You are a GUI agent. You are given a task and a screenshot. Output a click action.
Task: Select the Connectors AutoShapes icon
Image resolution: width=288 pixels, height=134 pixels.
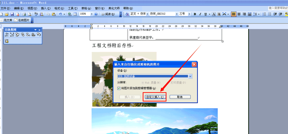pyautogui.click(x=12, y=35)
